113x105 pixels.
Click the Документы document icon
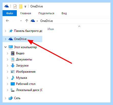(13, 59)
